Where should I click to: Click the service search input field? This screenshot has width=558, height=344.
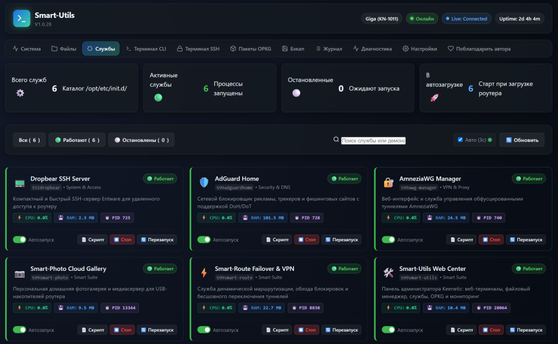pyautogui.click(x=373, y=140)
